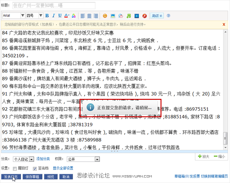Image resolution: width=230 pixels, height=183 pixels.
Task: Open the text highlight color tool
Action: (x=74, y=16)
